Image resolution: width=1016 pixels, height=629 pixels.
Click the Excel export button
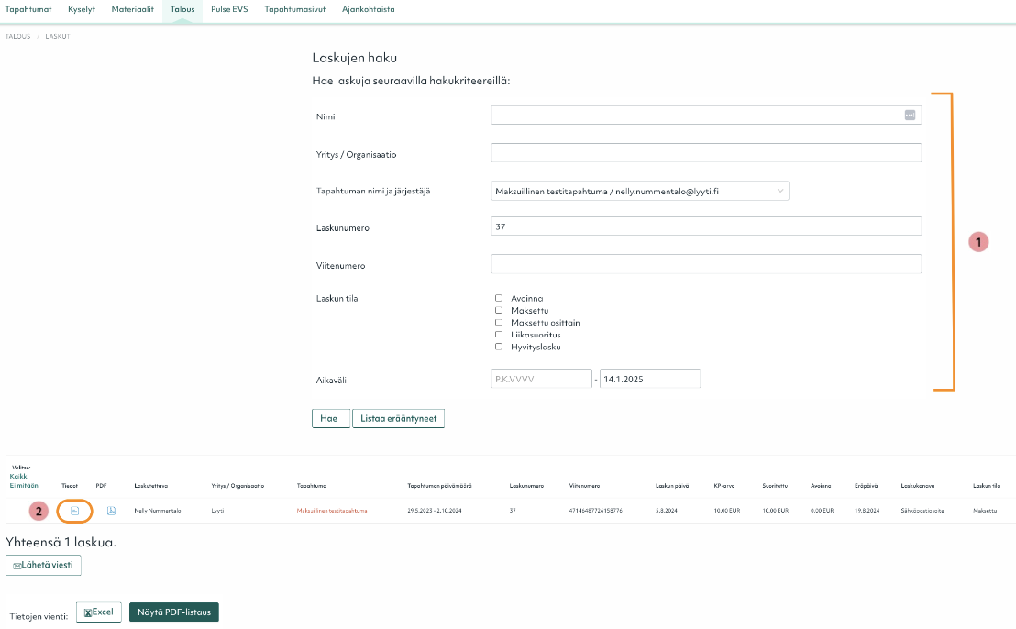click(x=98, y=612)
